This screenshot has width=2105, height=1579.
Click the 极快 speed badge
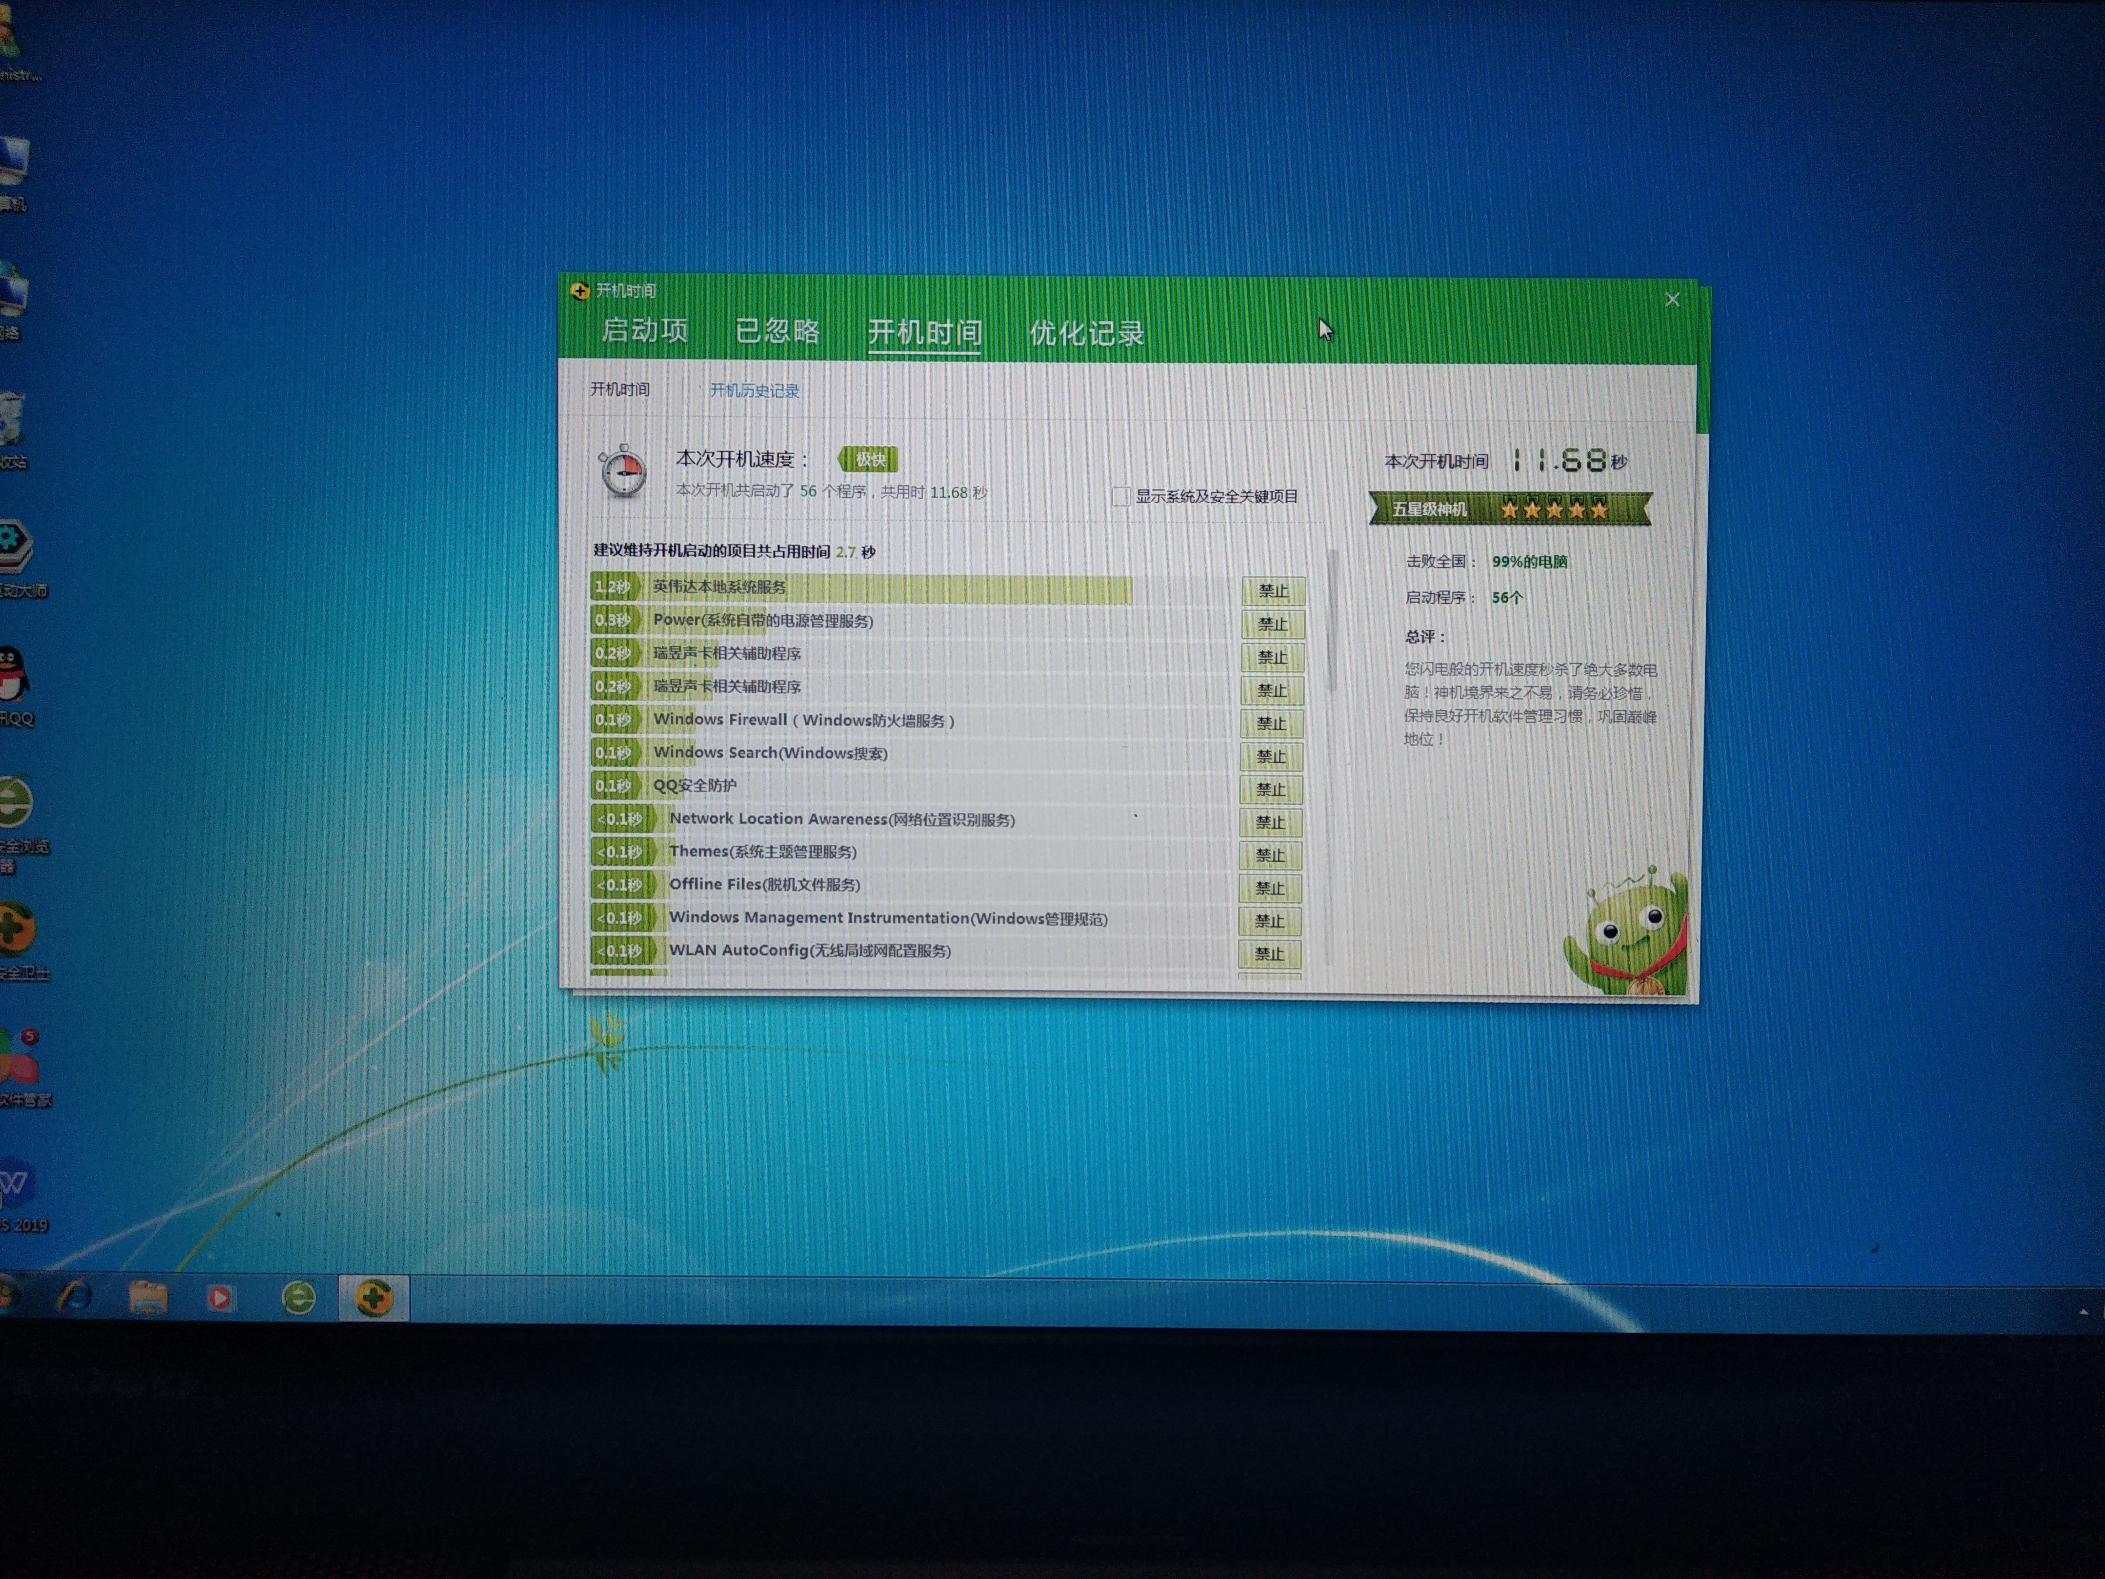pos(868,459)
